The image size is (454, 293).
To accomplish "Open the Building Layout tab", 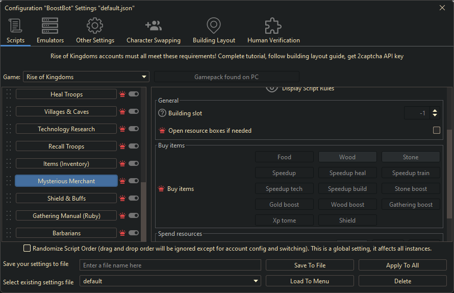I will pyautogui.click(x=214, y=31).
